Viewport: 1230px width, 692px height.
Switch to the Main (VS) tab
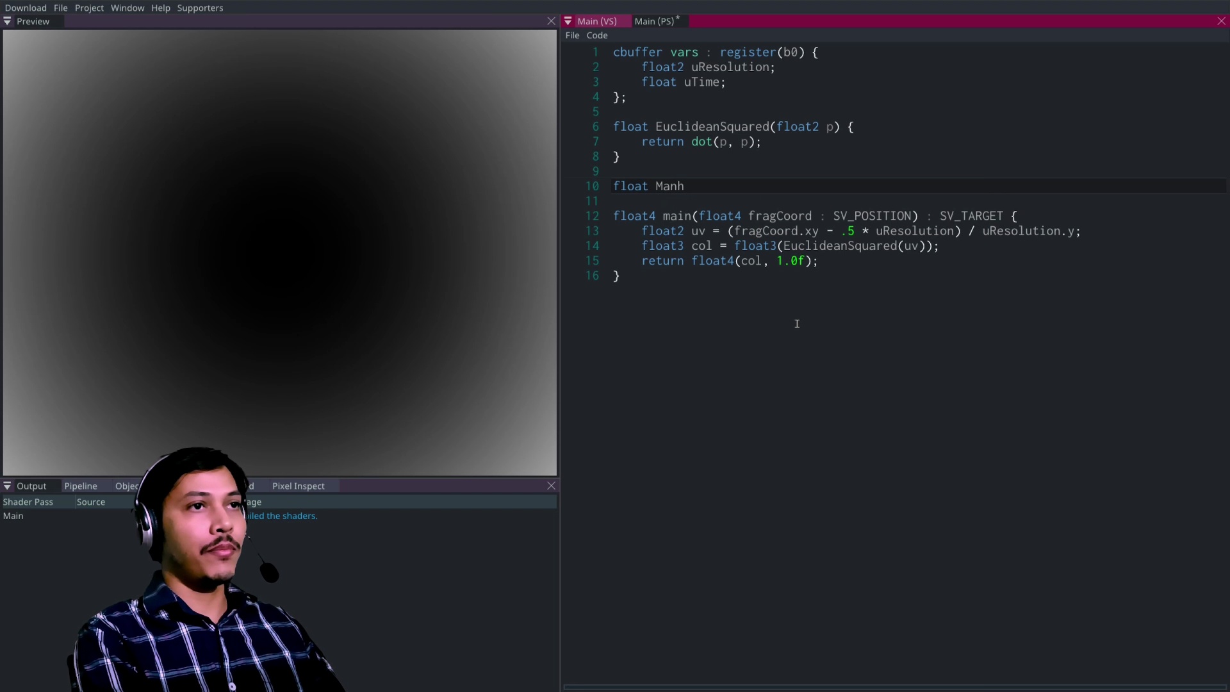[x=596, y=21]
